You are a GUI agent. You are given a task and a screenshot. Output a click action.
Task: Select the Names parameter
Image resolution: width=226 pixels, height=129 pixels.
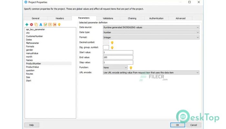pos(29,60)
